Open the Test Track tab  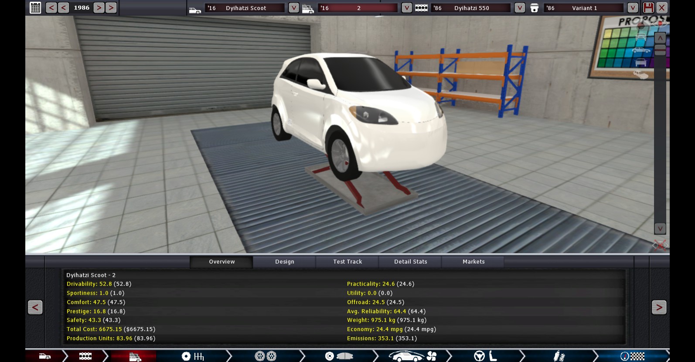[347, 261]
